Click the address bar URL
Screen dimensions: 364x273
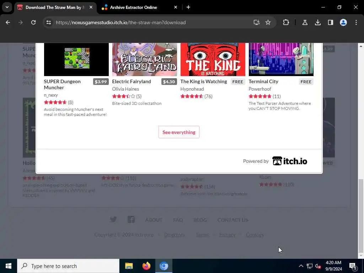click(121, 22)
